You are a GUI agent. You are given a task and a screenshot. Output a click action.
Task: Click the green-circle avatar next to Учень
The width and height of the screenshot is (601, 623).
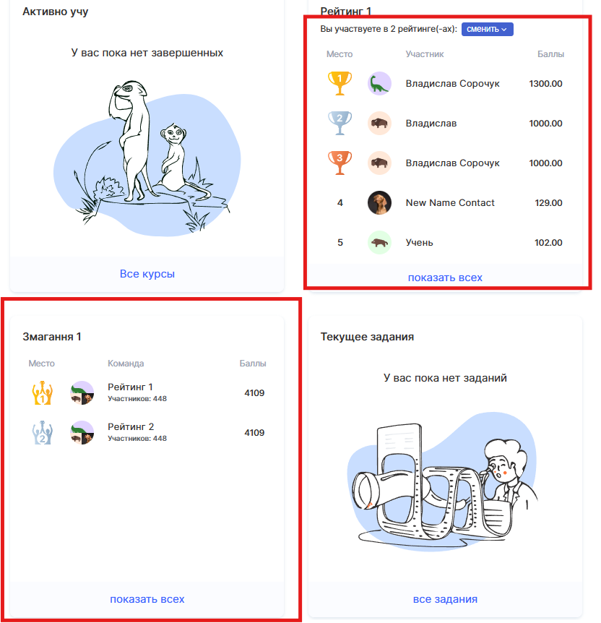[x=379, y=242]
